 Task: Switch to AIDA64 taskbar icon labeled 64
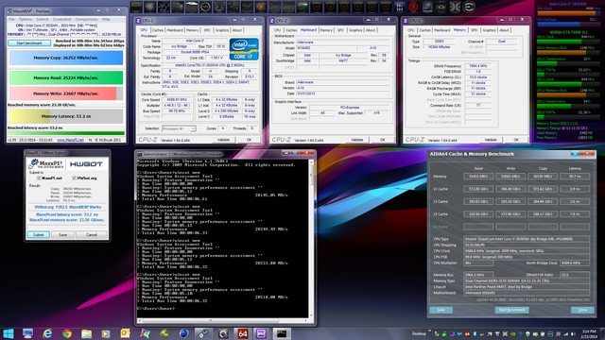pyautogui.click(x=242, y=333)
